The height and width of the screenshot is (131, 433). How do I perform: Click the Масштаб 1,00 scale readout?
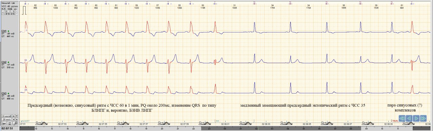pos(8,3)
